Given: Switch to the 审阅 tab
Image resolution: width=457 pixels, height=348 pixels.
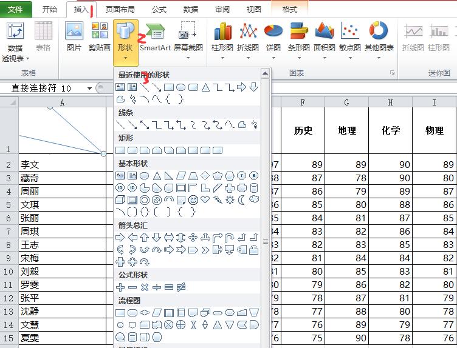Looking at the screenshot, I should [222, 9].
